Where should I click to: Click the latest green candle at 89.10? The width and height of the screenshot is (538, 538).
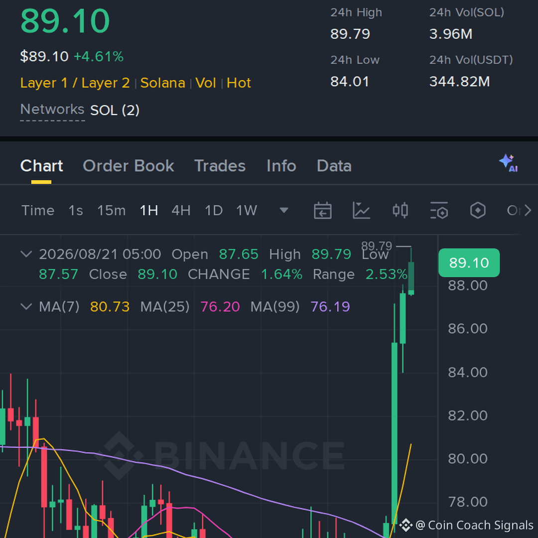point(410,278)
